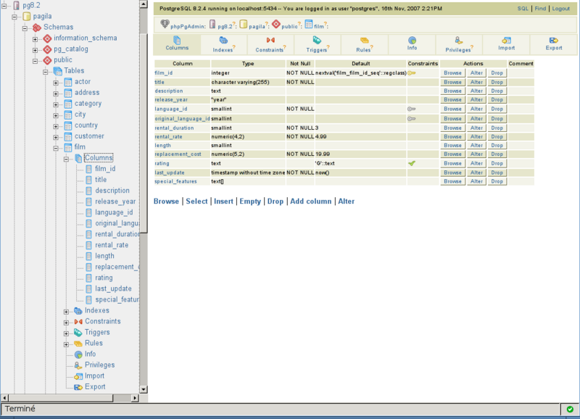Click the security status icon in status bar

tap(570, 410)
